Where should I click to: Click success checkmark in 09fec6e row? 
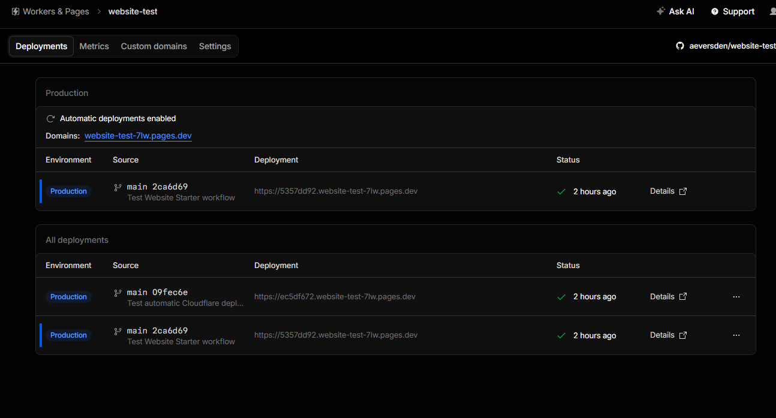pyautogui.click(x=561, y=297)
